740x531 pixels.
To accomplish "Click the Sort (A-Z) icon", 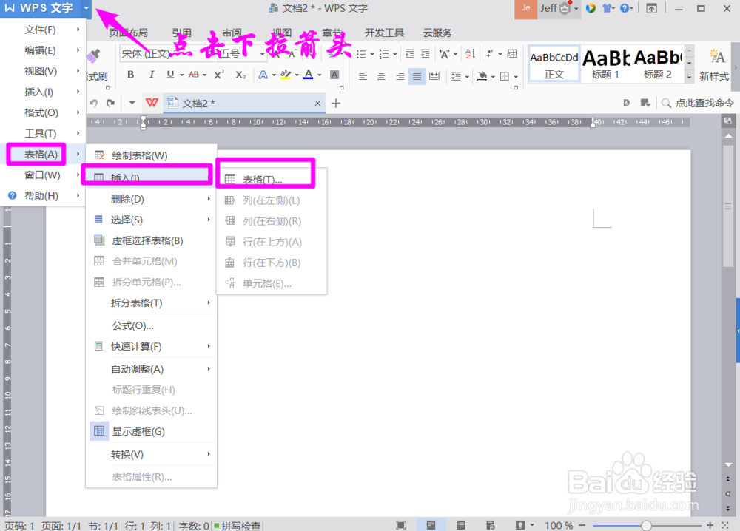I will [x=470, y=54].
